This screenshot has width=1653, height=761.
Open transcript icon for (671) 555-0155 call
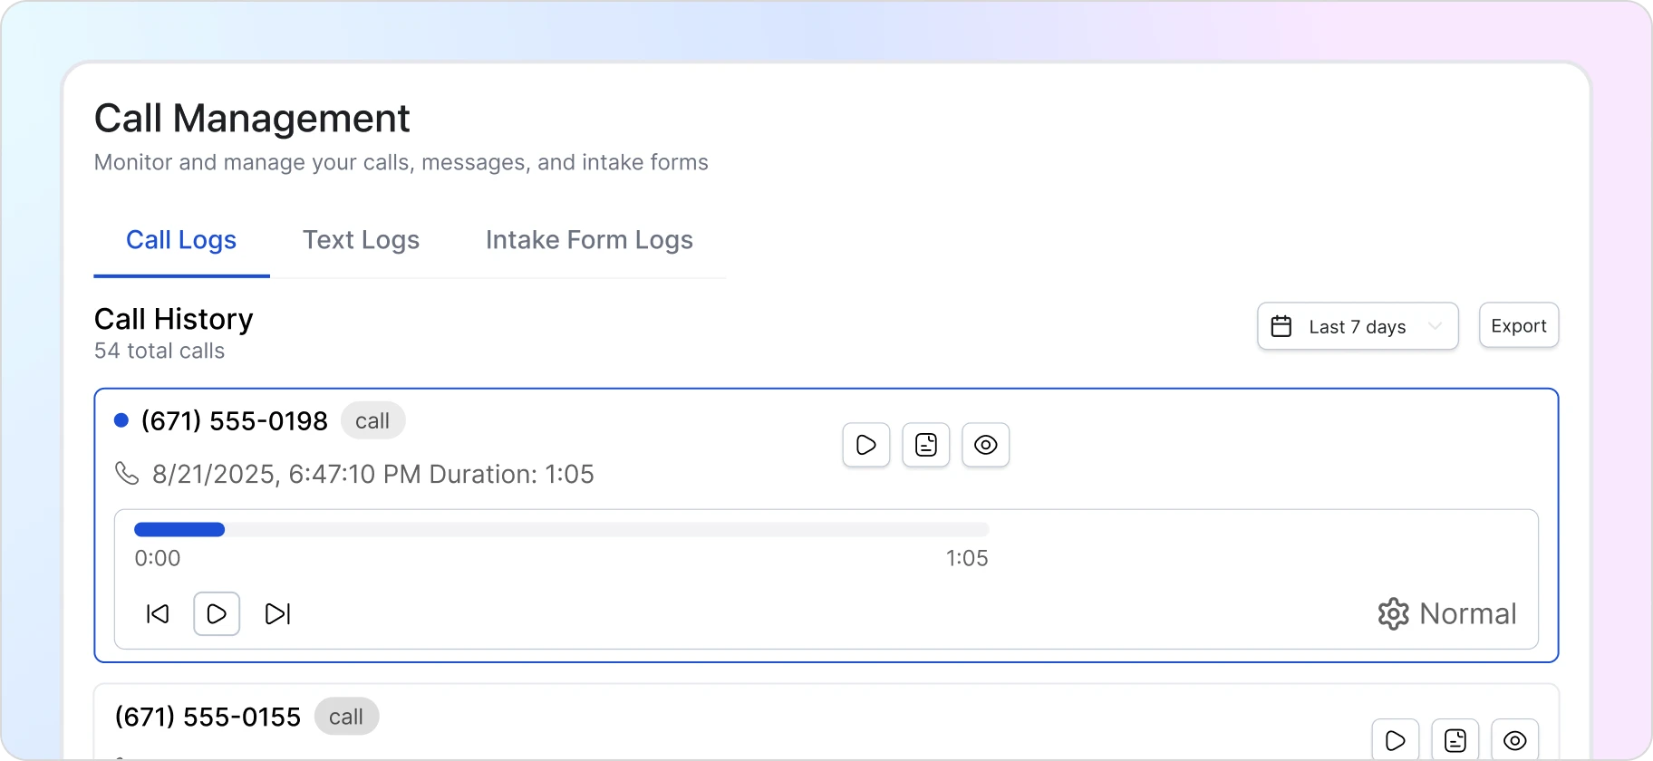[1455, 740]
